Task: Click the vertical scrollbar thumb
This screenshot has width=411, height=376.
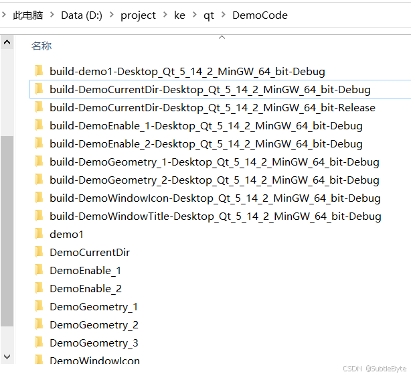Action: tap(7, 231)
